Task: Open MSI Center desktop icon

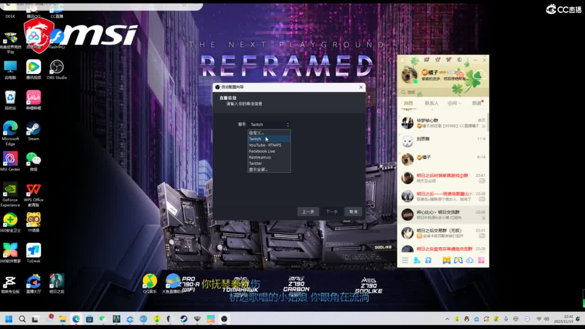Action: (10, 161)
